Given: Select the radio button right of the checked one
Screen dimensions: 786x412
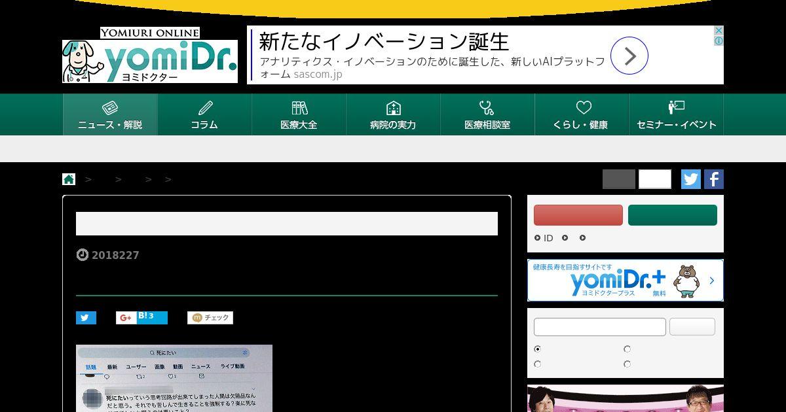Looking at the screenshot, I should click(x=627, y=349).
